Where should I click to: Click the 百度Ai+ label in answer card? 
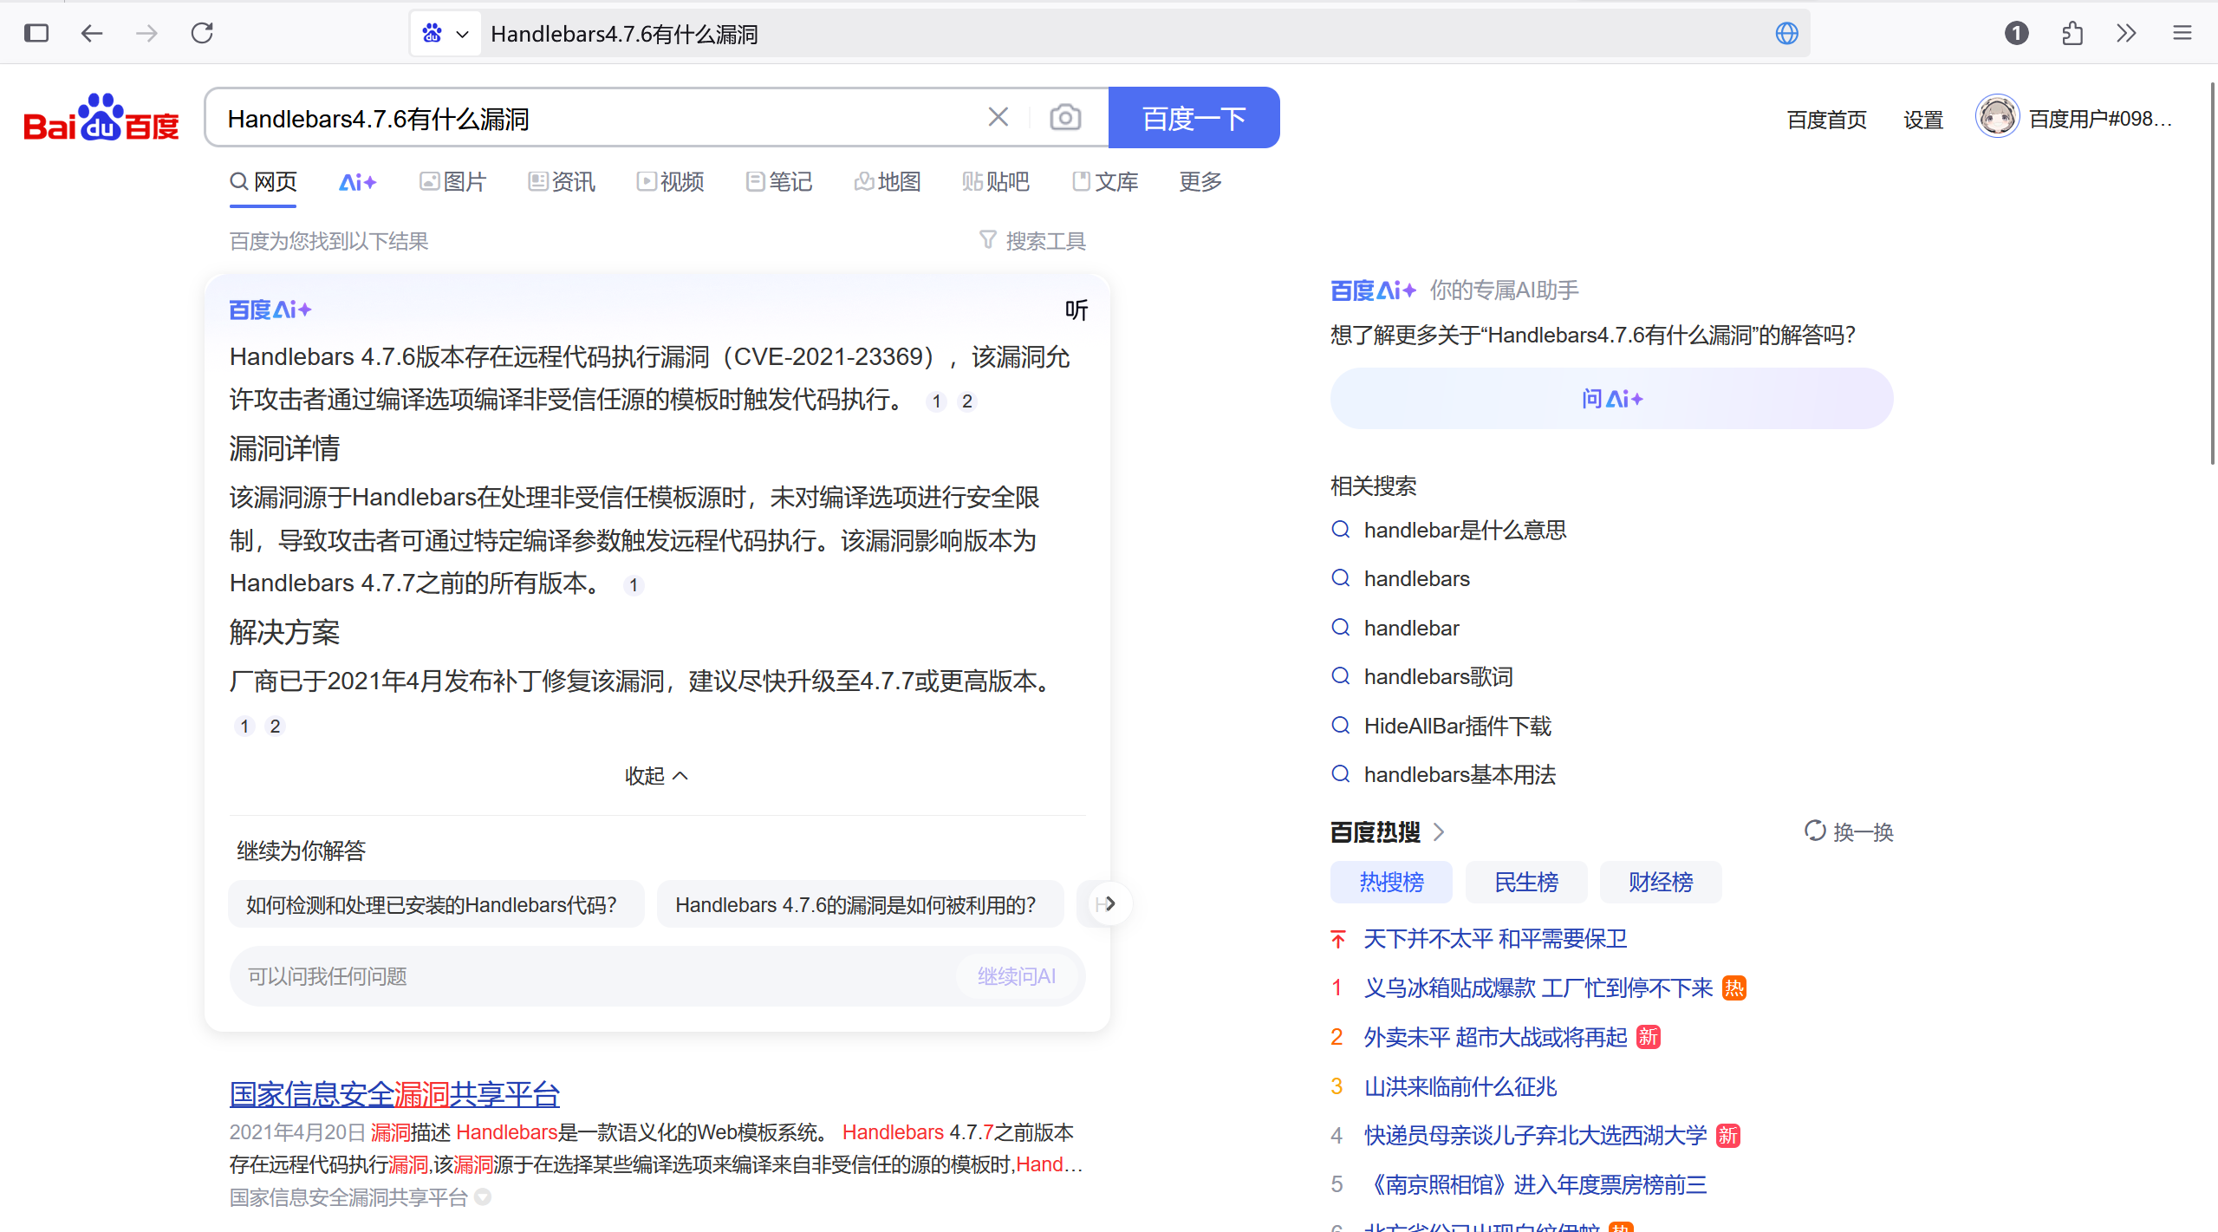[x=270, y=310]
